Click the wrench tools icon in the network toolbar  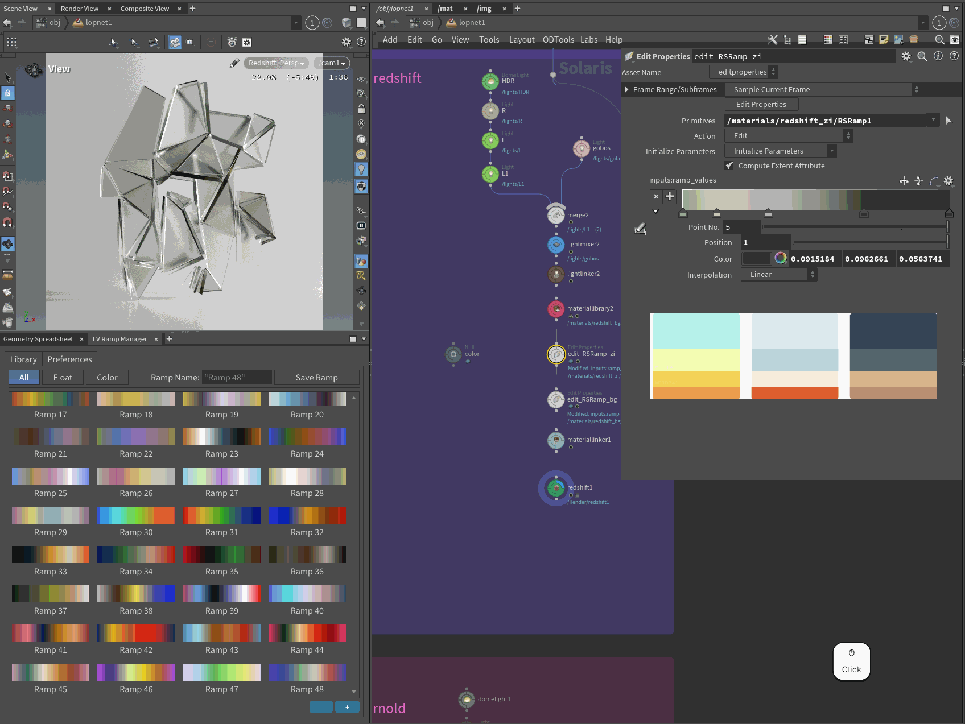[772, 40]
